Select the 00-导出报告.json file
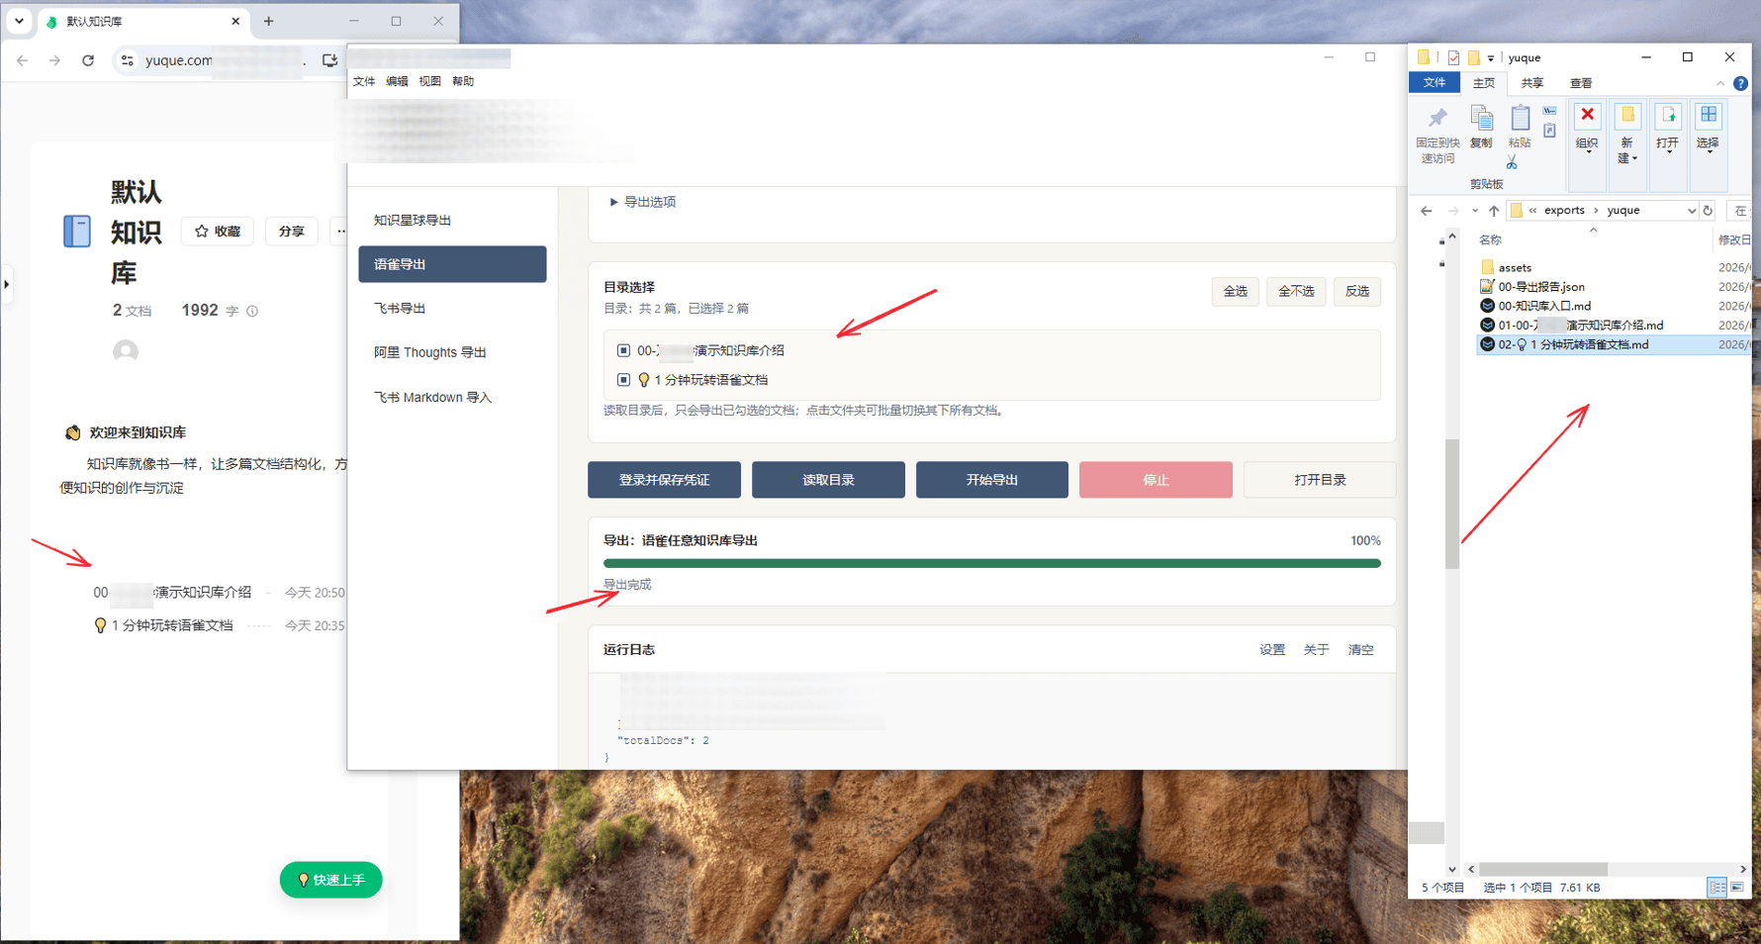Screen dimensions: 1761x944 [1532, 287]
